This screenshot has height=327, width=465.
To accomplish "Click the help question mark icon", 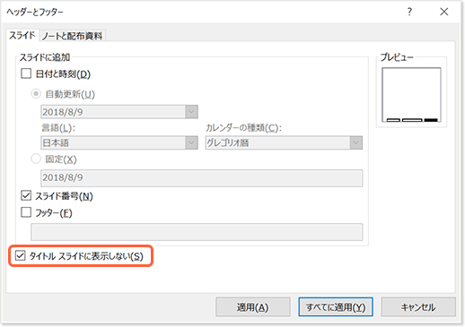I will pos(409,12).
